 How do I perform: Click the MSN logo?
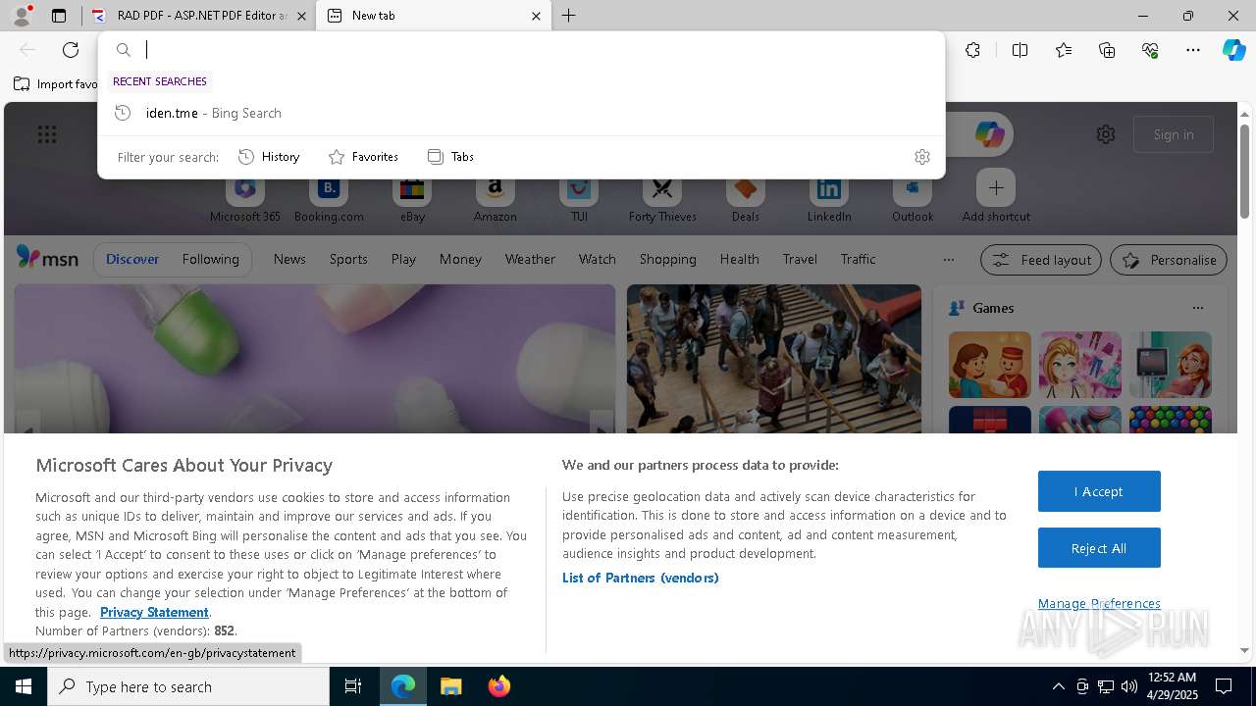click(47, 258)
